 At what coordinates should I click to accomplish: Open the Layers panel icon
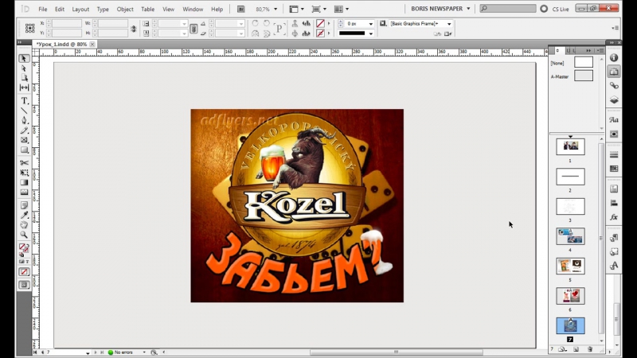(614, 100)
